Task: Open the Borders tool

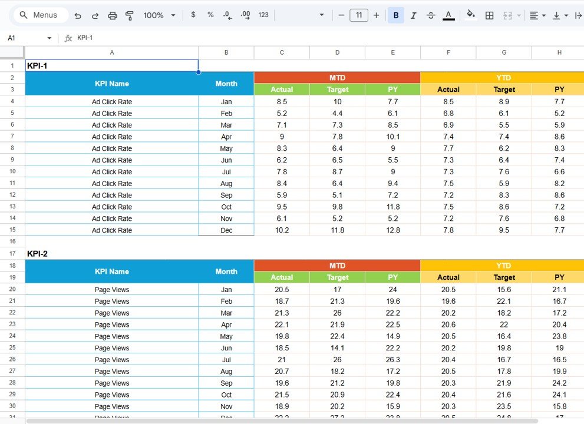Action: point(489,15)
